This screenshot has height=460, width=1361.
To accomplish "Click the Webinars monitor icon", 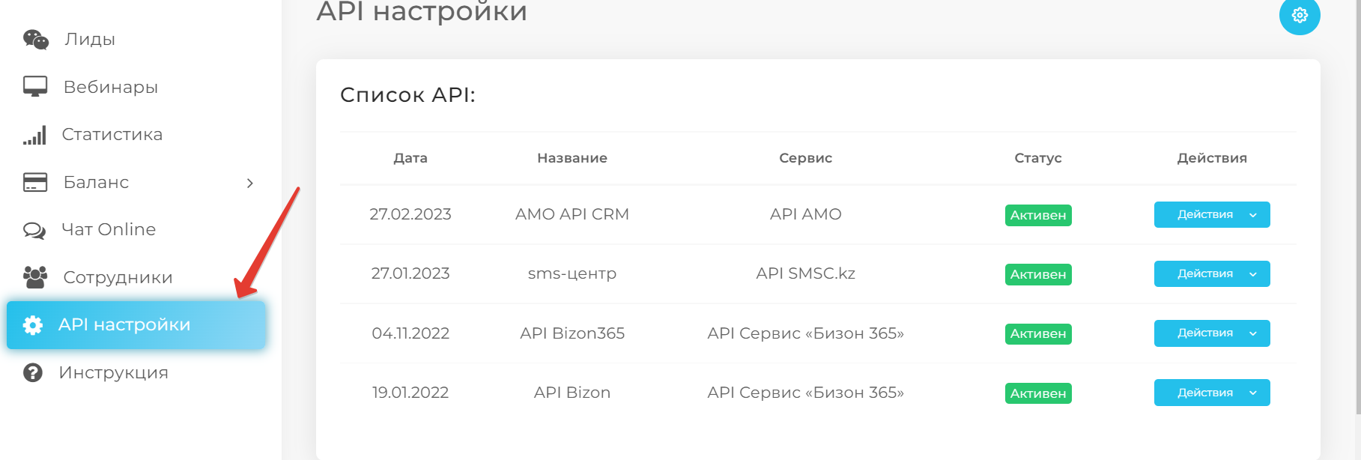I will tap(35, 87).
